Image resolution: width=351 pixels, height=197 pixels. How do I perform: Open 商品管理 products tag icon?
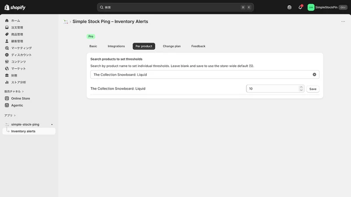tap(7, 34)
